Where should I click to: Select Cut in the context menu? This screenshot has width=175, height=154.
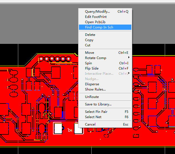coord(87,45)
